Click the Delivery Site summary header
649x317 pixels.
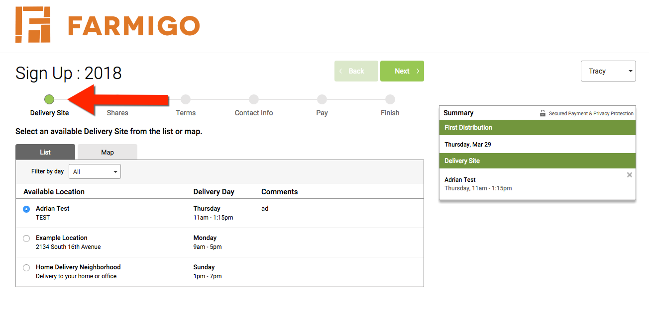click(538, 161)
